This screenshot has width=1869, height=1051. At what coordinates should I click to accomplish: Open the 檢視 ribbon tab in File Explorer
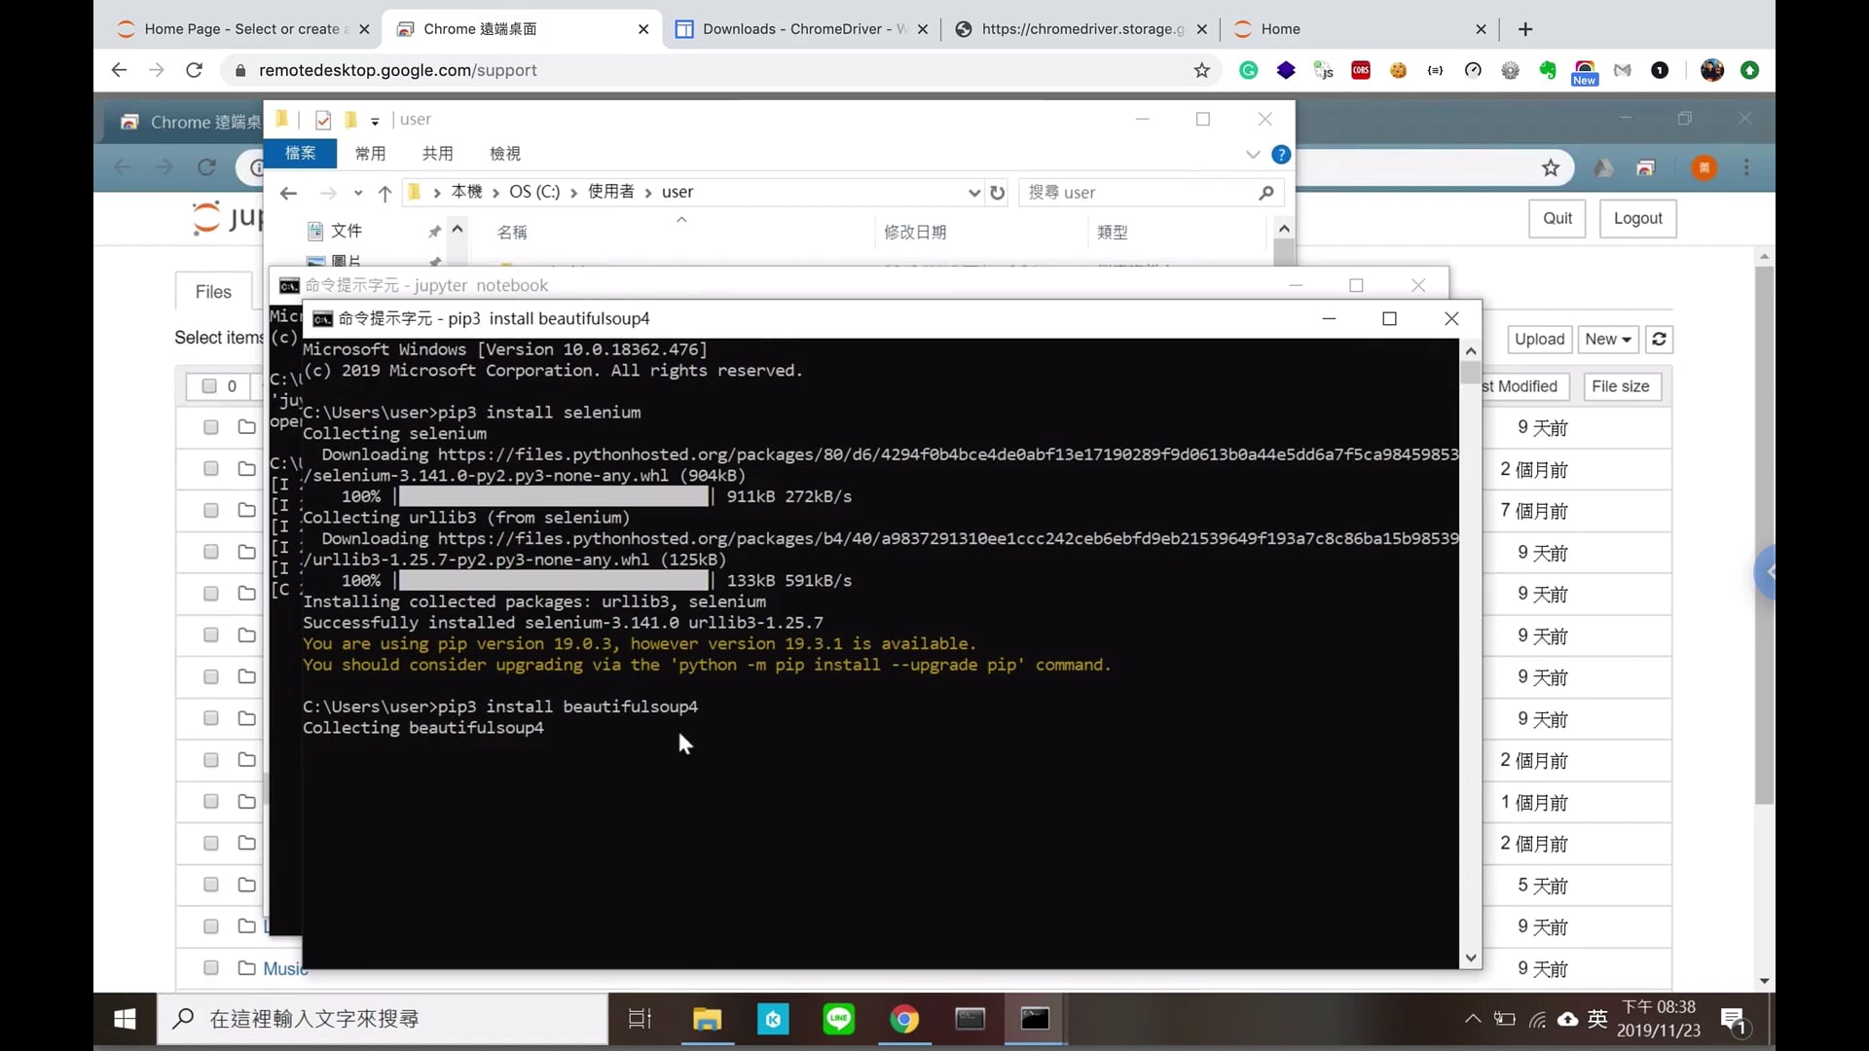pyautogui.click(x=504, y=154)
